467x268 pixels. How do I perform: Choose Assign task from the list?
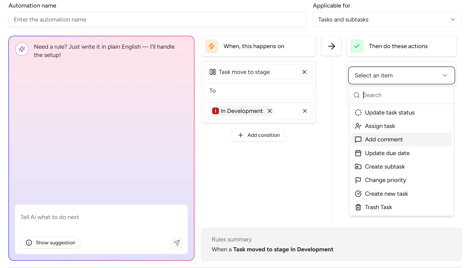[380, 126]
